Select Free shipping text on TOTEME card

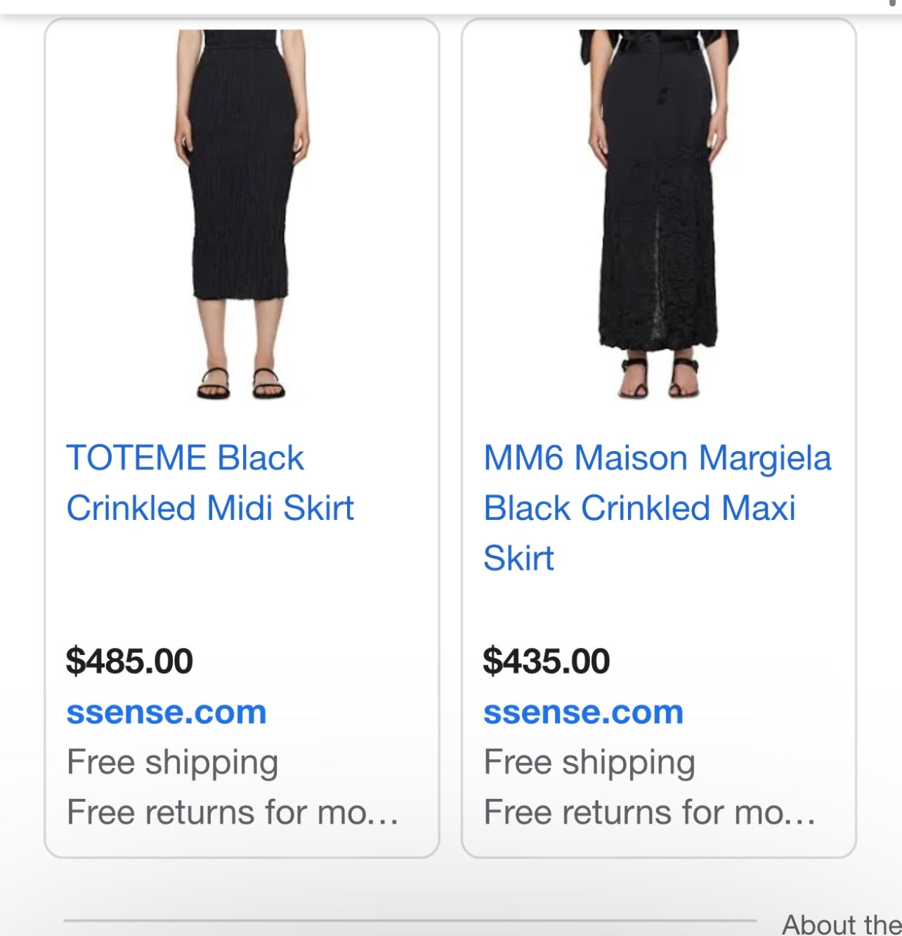[x=172, y=762]
